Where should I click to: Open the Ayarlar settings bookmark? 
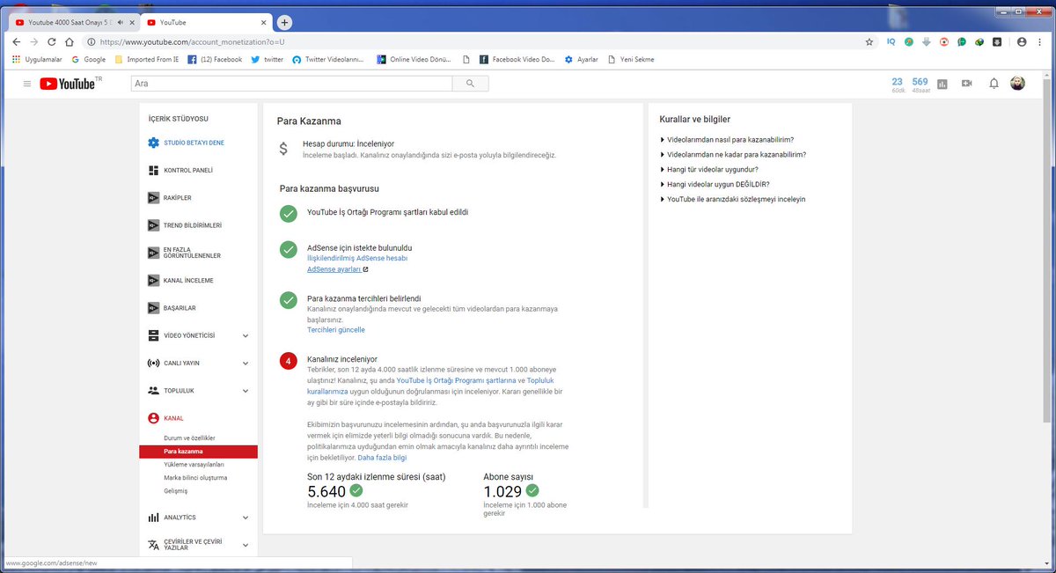pos(582,60)
